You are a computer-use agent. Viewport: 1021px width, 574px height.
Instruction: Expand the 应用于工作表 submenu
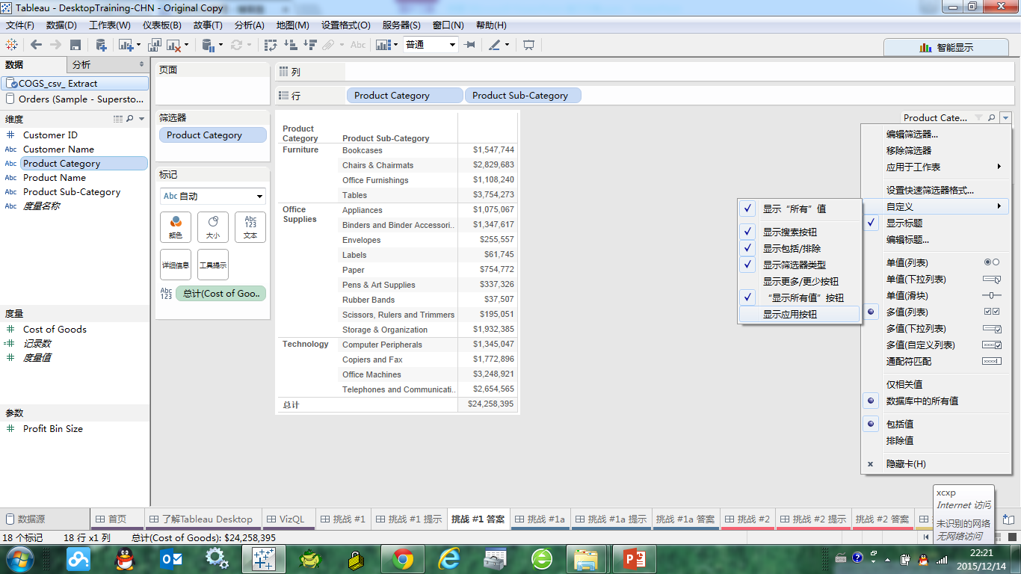[x=936, y=167]
